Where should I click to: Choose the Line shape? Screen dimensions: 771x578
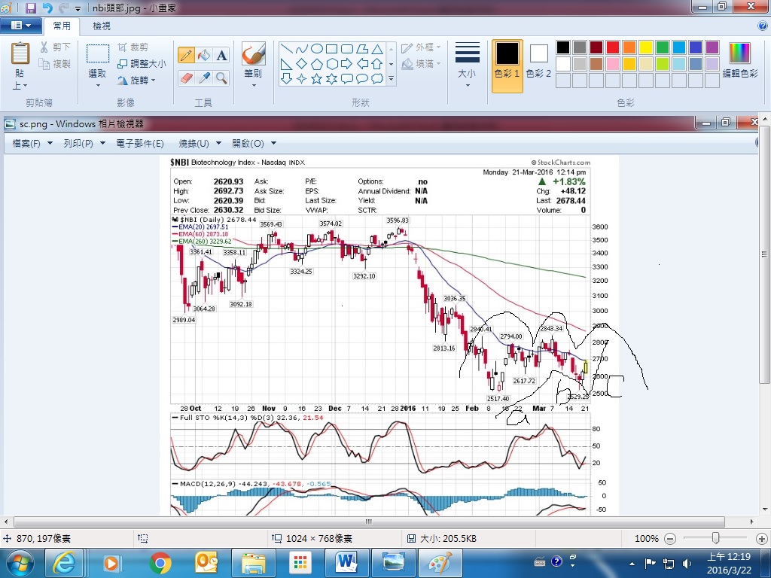tap(286, 49)
